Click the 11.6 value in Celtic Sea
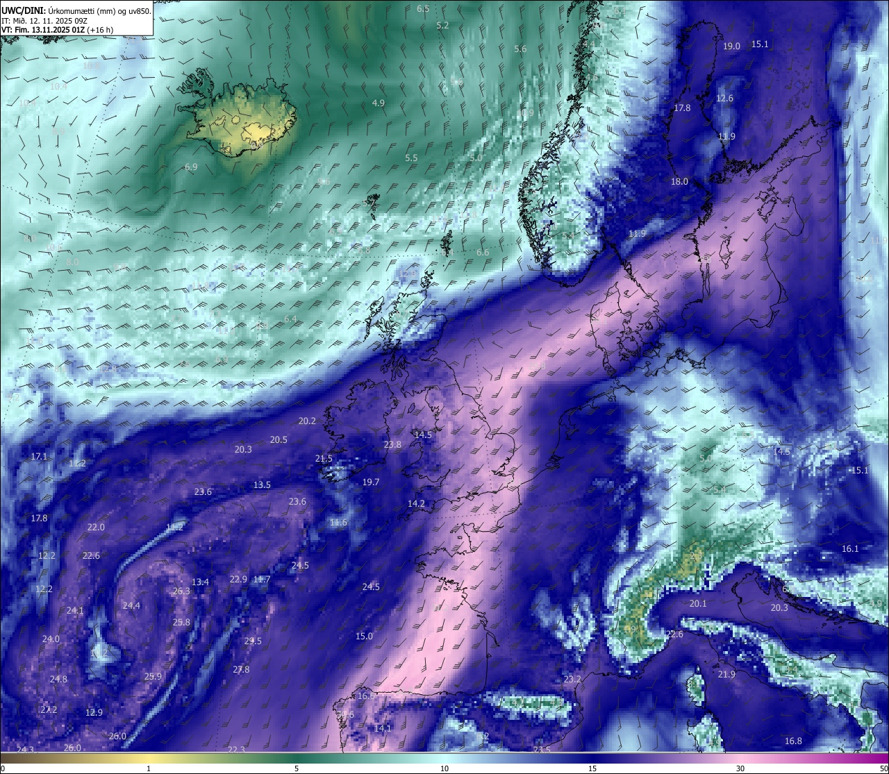This screenshot has width=889, height=774. [338, 522]
